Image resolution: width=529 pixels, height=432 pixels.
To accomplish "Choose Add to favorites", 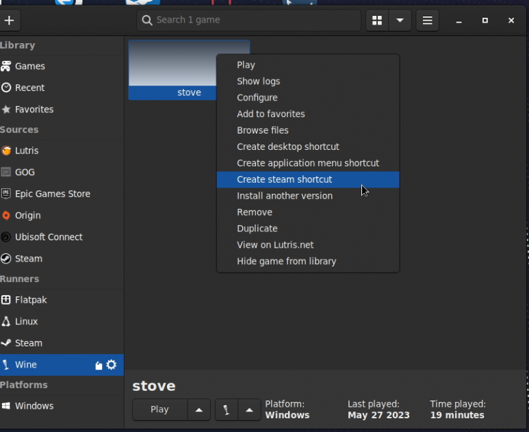I will coord(308,114).
